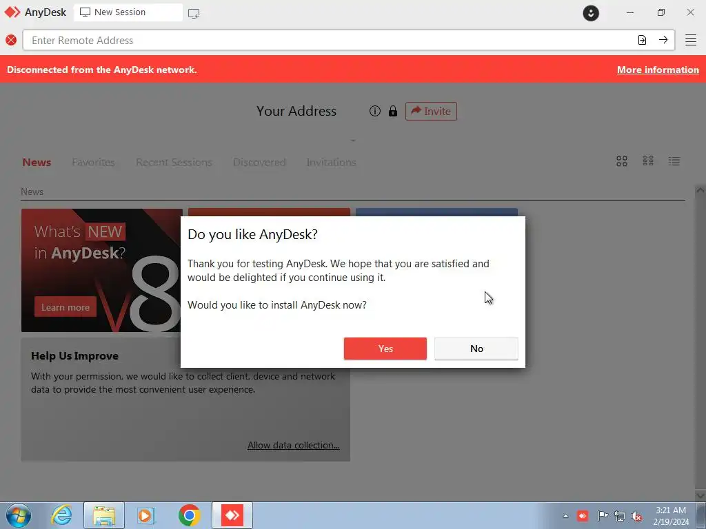
Task: Add a new session tab
Action: [x=194, y=13]
